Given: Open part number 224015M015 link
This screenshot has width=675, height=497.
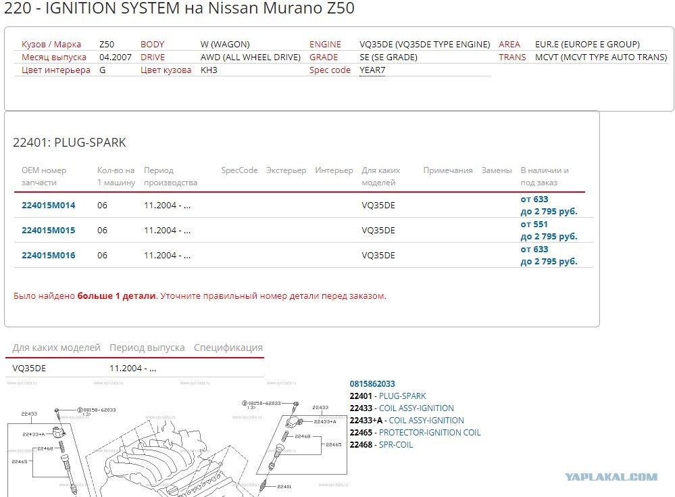Looking at the screenshot, I should coord(48,231).
